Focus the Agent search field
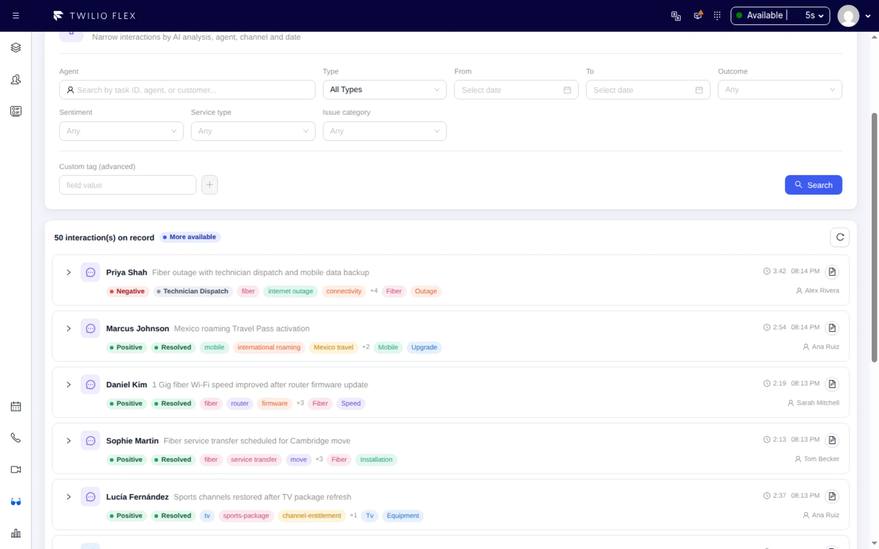Viewport: 879px width, 549px height. (x=187, y=90)
